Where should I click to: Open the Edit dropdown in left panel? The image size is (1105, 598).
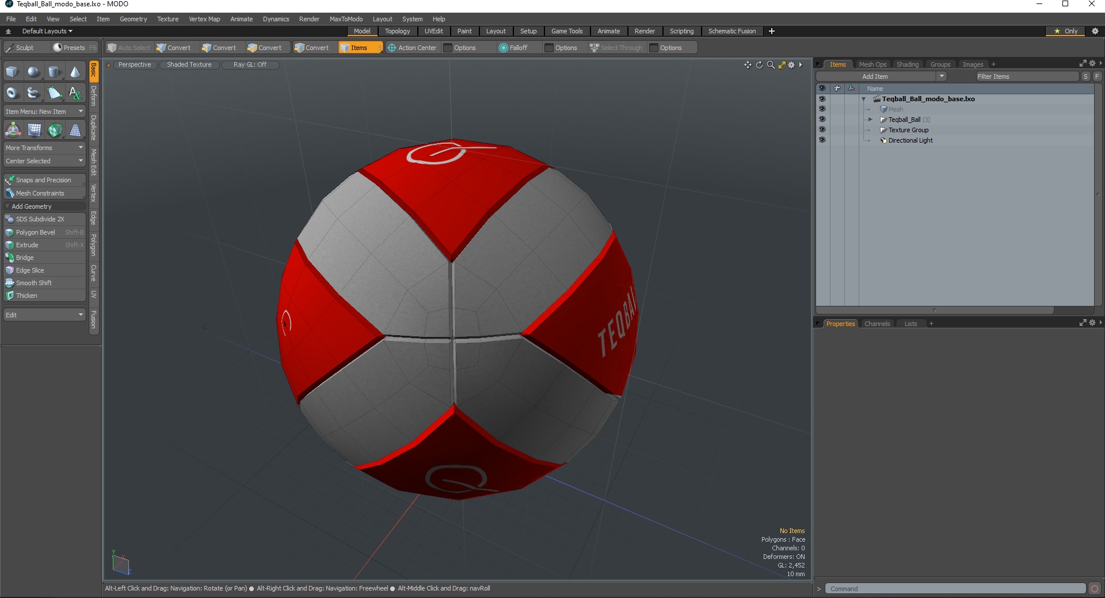point(44,315)
